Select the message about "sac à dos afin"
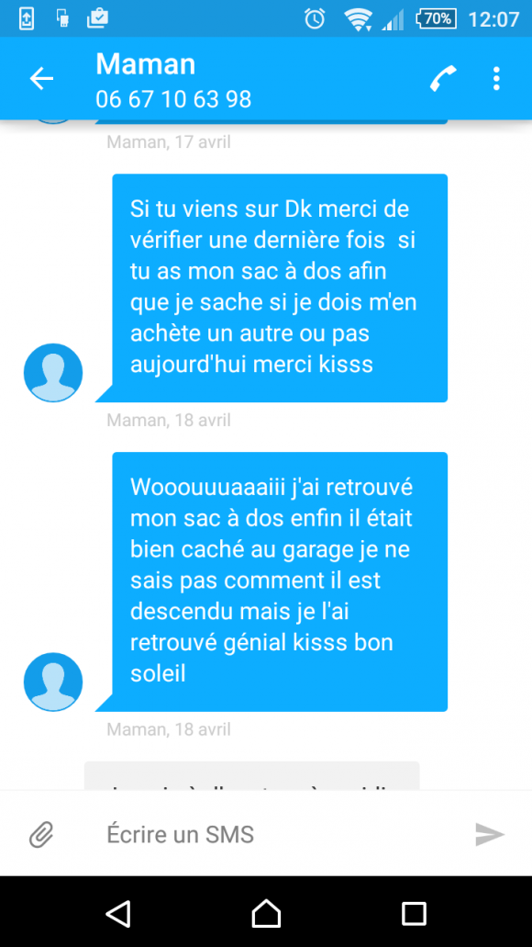 coord(280,288)
